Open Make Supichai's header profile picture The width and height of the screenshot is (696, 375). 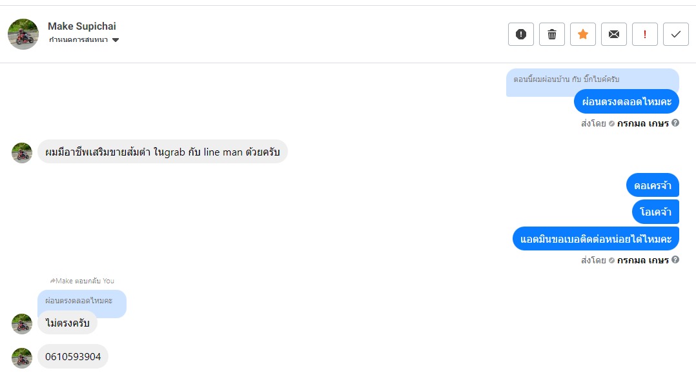click(23, 34)
